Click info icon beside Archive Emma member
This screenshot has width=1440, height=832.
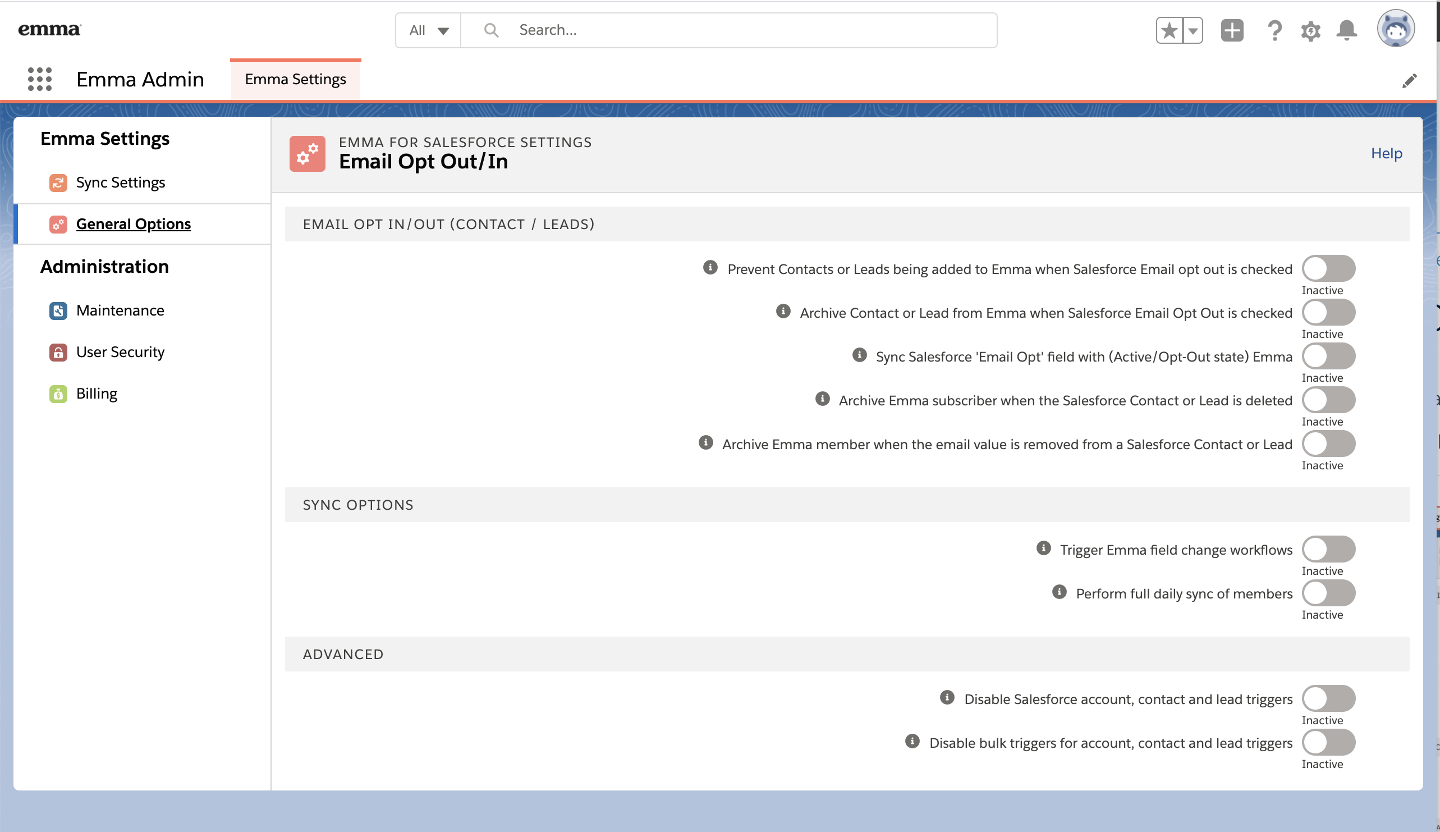pos(706,442)
